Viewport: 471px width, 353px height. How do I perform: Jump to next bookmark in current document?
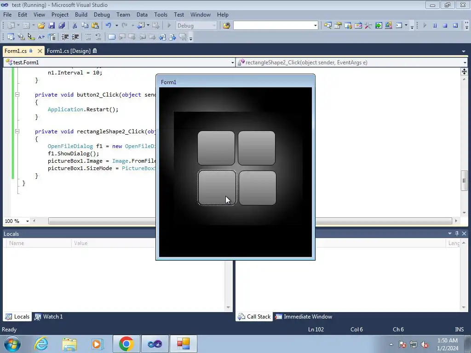(x=172, y=37)
